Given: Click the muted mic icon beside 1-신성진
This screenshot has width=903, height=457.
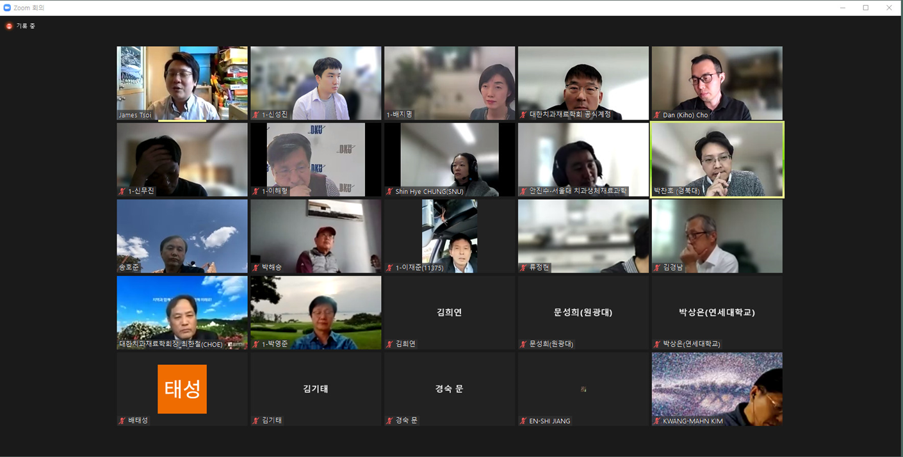Looking at the screenshot, I should click(x=256, y=115).
